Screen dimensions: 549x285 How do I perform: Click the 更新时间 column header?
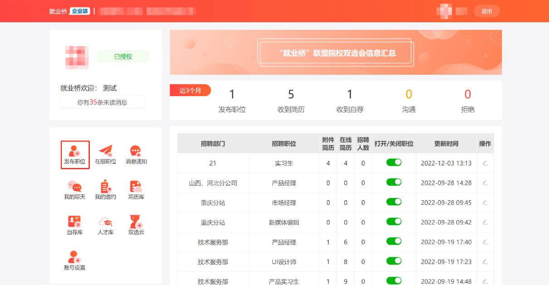pyautogui.click(x=446, y=144)
